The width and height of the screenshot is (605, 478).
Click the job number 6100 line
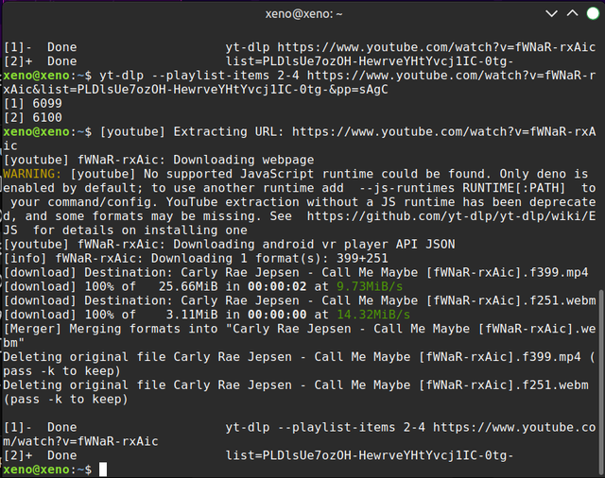coord(33,117)
